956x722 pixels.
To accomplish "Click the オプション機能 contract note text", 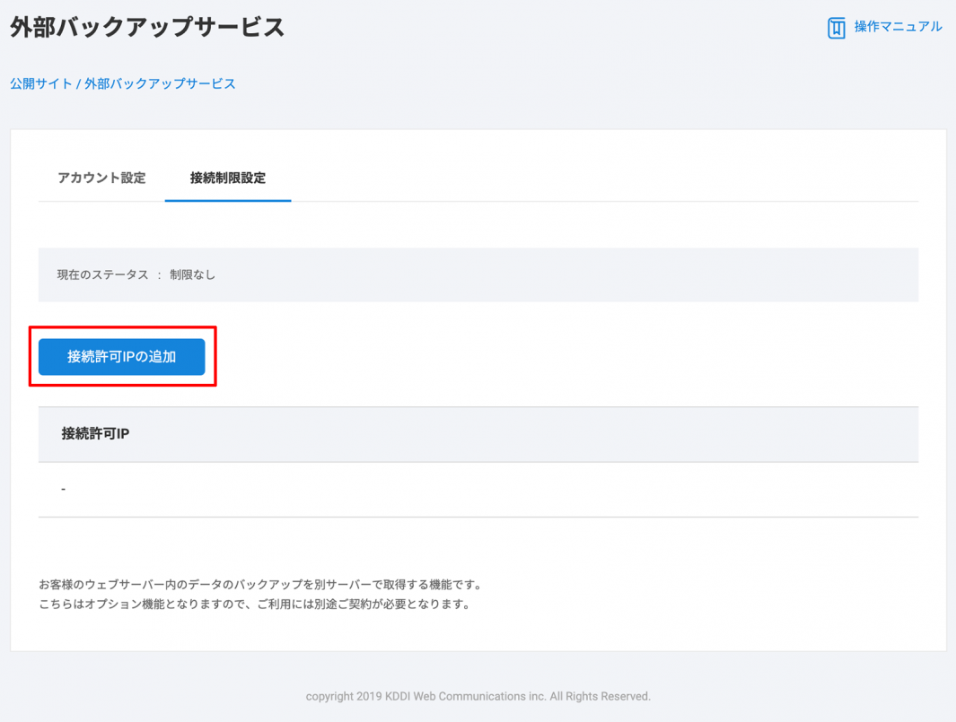I will coord(254,604).
